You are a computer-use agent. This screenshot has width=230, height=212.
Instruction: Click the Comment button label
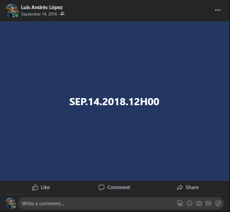click(x=119, y=187)
